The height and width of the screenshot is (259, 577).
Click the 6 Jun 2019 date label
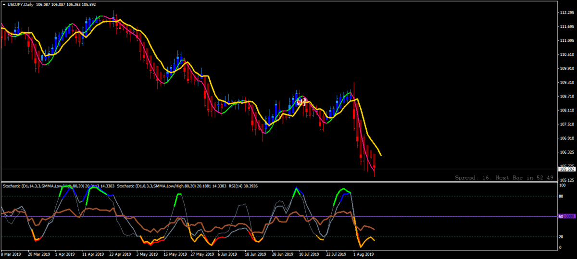(x=227, y=254)
